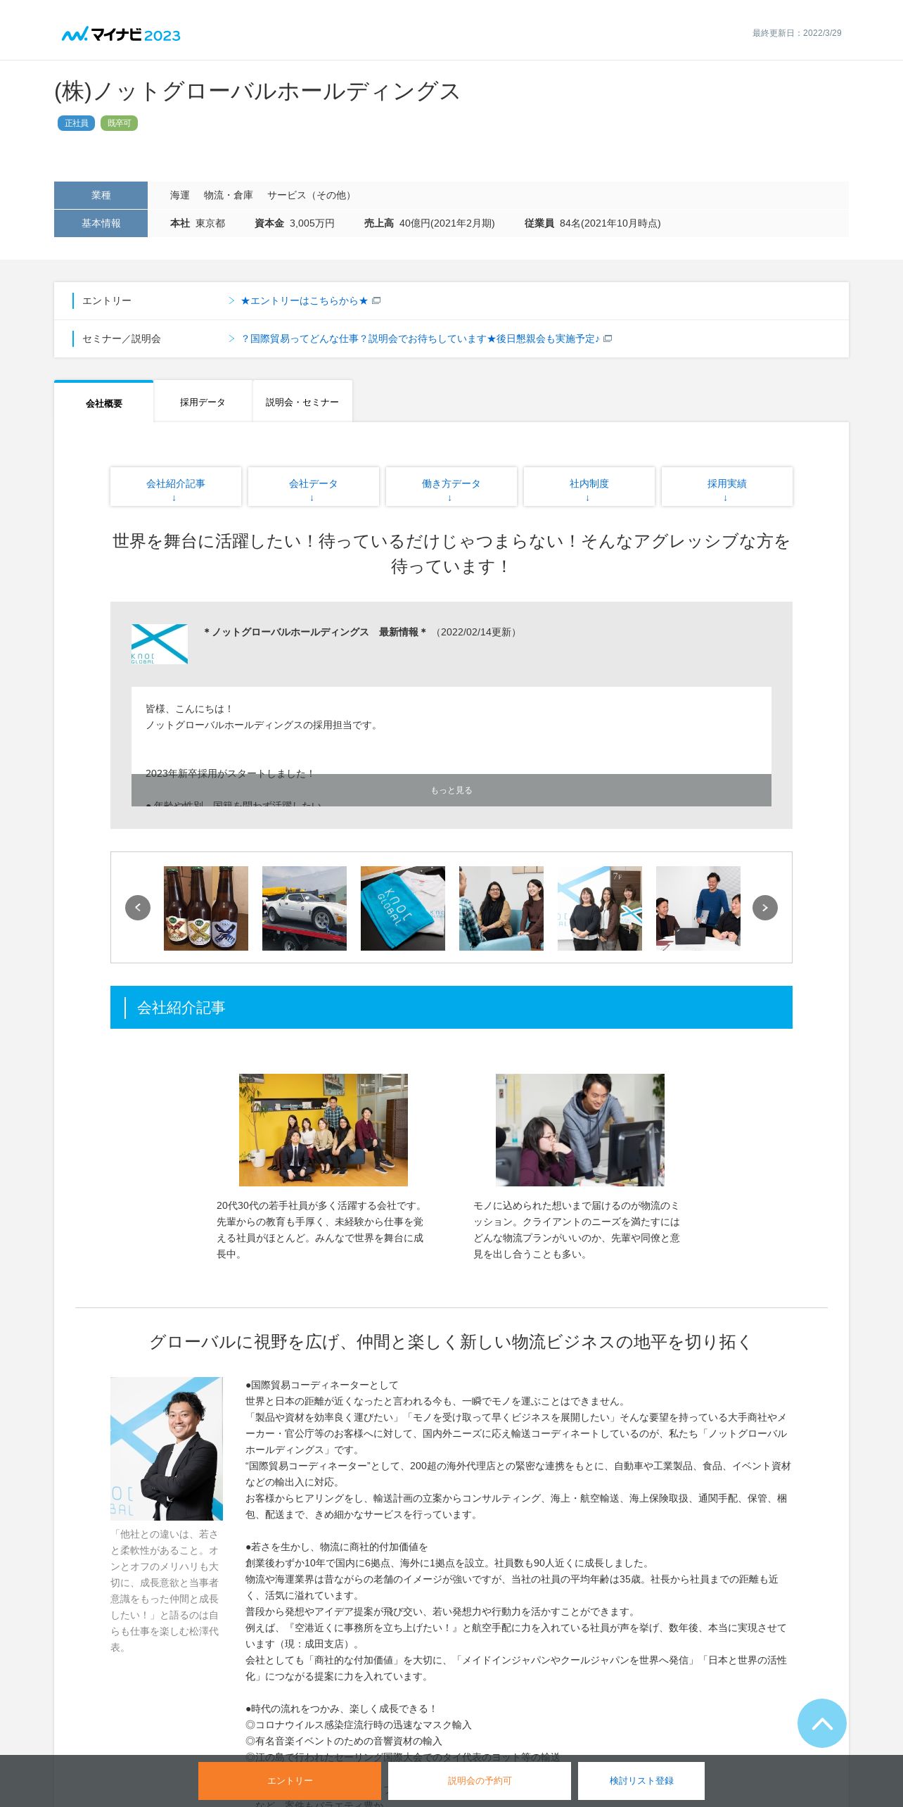903x1807 pixels.
Task: Select the 会社概要 tab
Action: click(x=104, y=402)
